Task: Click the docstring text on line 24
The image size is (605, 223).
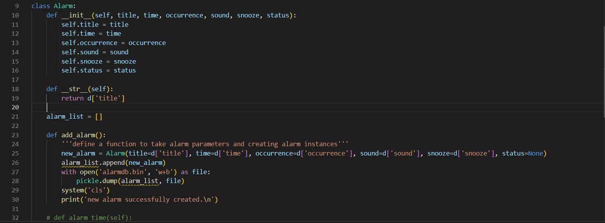Action: click(x=205, y=144)
